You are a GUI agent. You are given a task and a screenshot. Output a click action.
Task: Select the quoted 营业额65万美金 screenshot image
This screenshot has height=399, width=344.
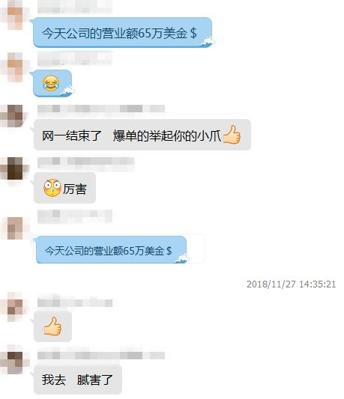pyautogui.click(x=120, y=249)
